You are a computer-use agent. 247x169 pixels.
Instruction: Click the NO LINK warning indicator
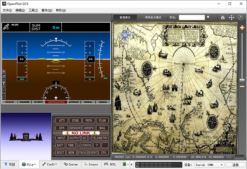click(81, 133)
